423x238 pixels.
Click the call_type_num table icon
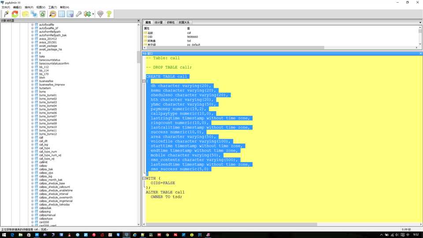click(37, 152)
